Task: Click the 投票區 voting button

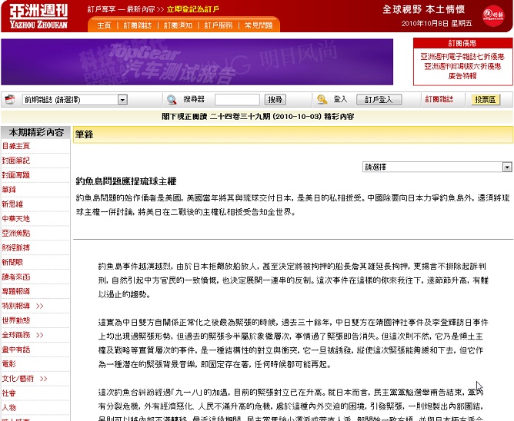Action: (486, 99)
